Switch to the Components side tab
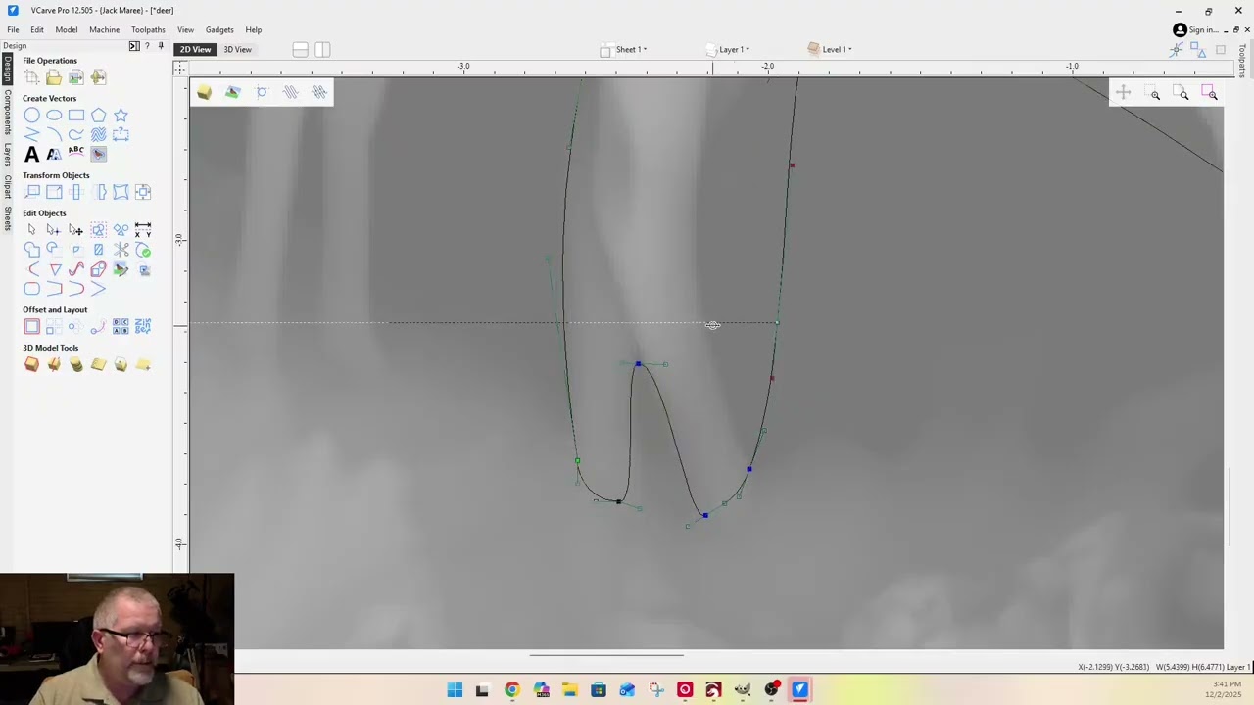Viewport: 1254px width, 705px height. (8, 114)
